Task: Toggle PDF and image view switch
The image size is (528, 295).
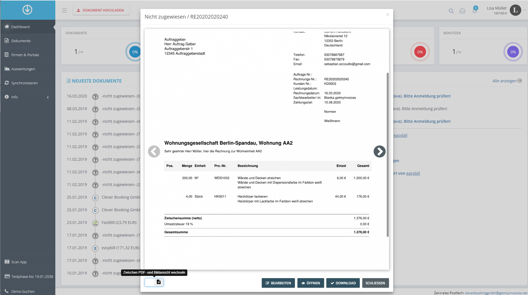Action: [x=154, y=282]
